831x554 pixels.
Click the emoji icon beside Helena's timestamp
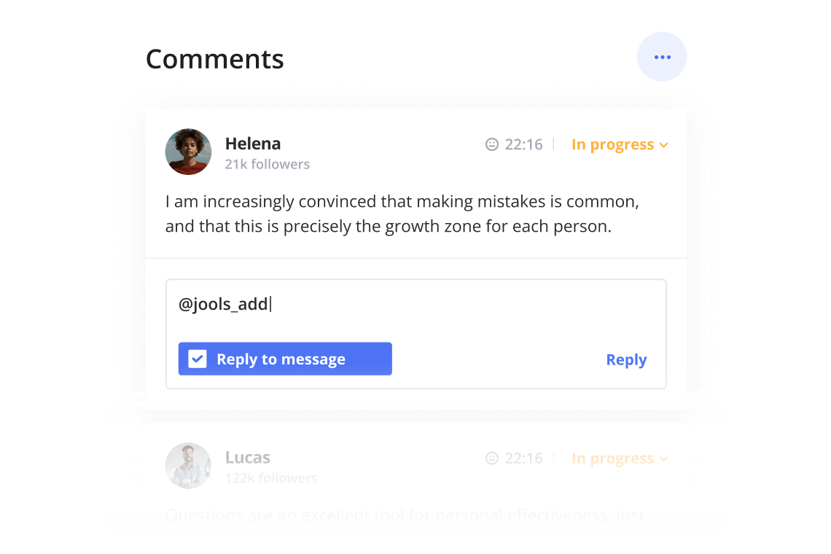(x=492, y=144)
